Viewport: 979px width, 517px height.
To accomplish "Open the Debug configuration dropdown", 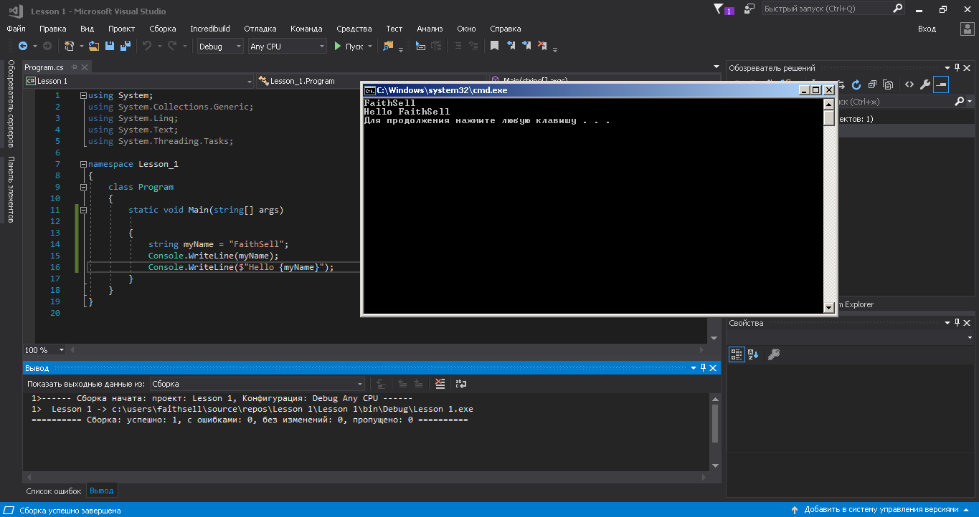I will point(220,46).
